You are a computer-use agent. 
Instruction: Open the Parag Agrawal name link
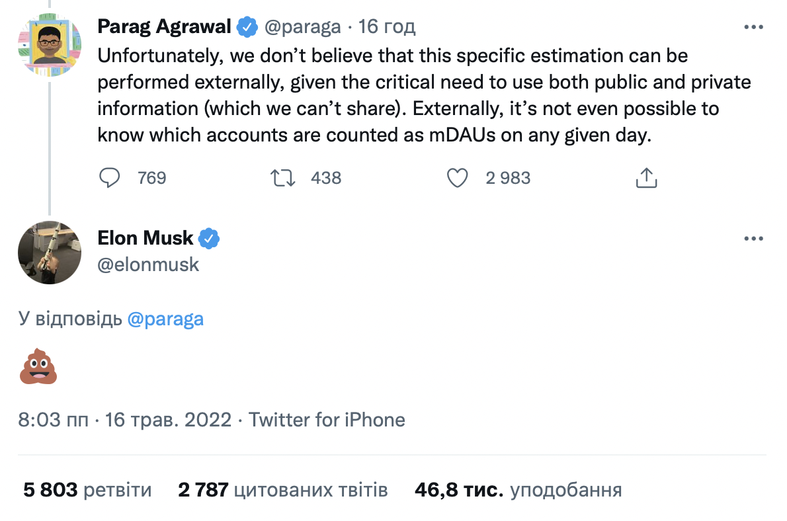[164, 26]
